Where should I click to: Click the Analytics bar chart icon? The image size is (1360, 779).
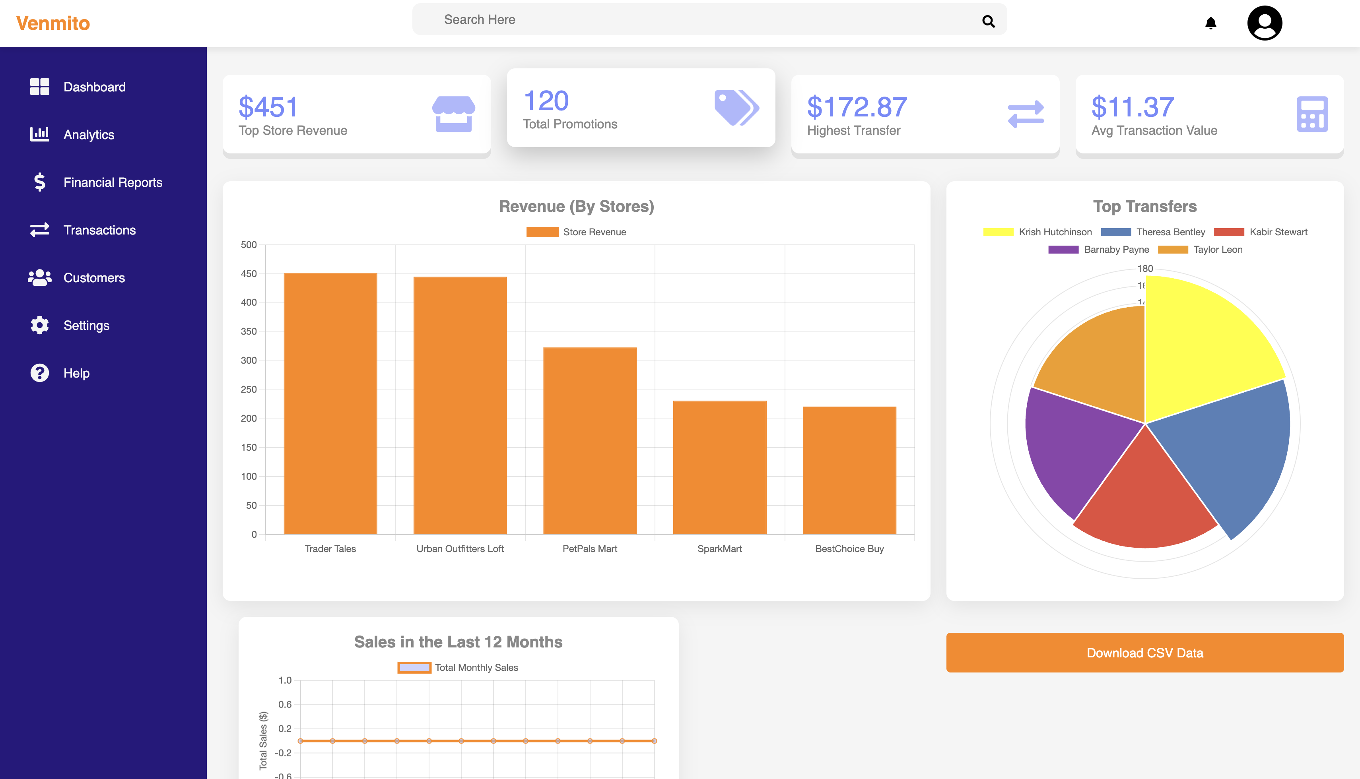(40, 134)
